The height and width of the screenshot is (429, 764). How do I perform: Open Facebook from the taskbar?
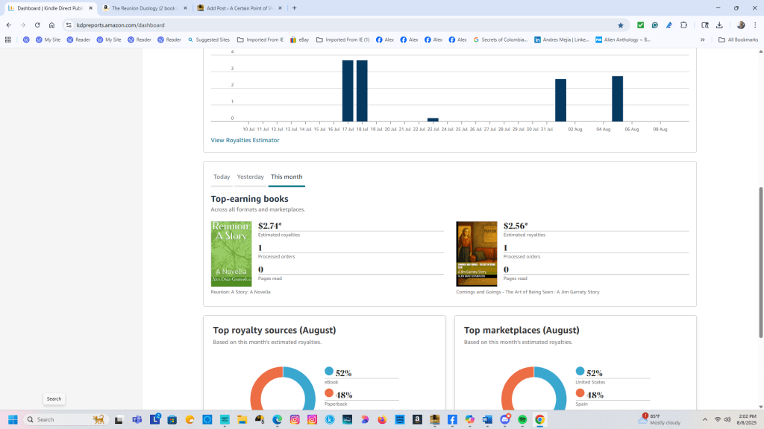tap(452, 419)
